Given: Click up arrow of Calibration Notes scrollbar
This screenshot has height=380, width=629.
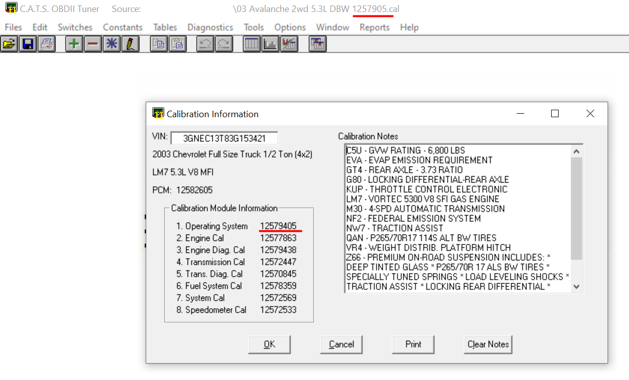Looking at the screenshot, I should pyautogui.click(x=577, y=151).
